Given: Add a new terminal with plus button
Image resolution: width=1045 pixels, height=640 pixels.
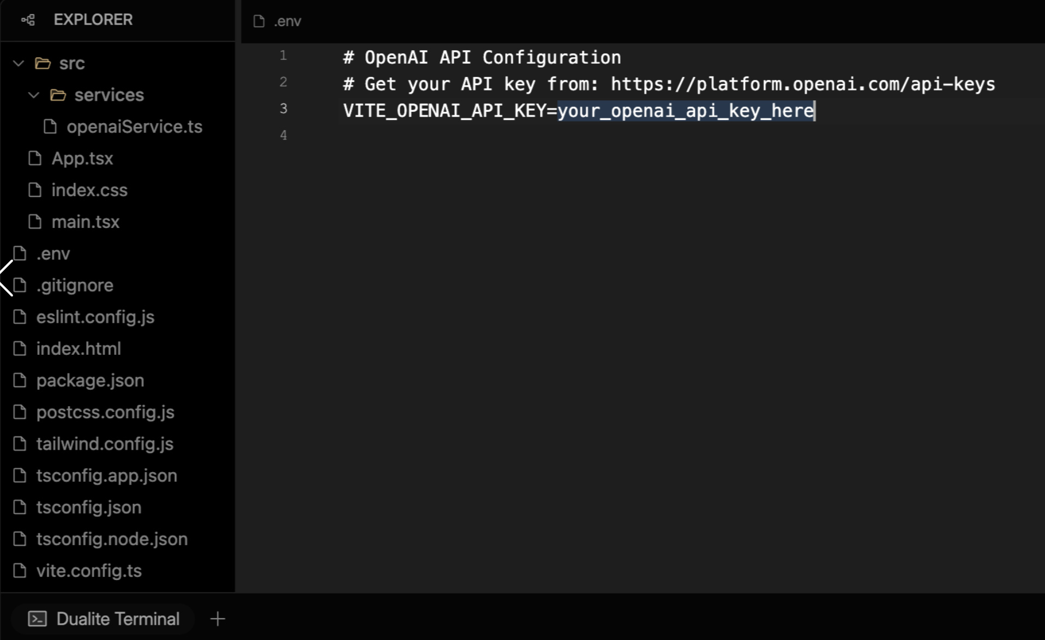Looking at the screenshot, I should pyautogui.click(x=218, y=619).
